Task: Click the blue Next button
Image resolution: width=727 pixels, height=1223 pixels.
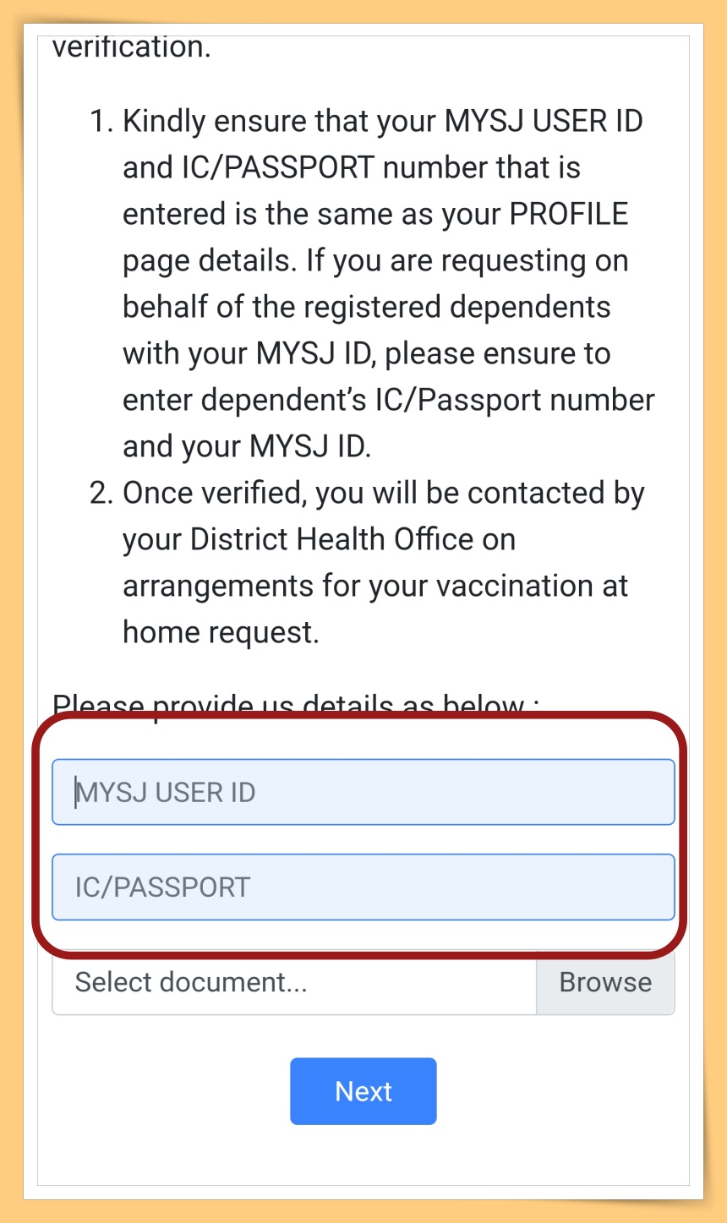Action: tap(363, 1091)
